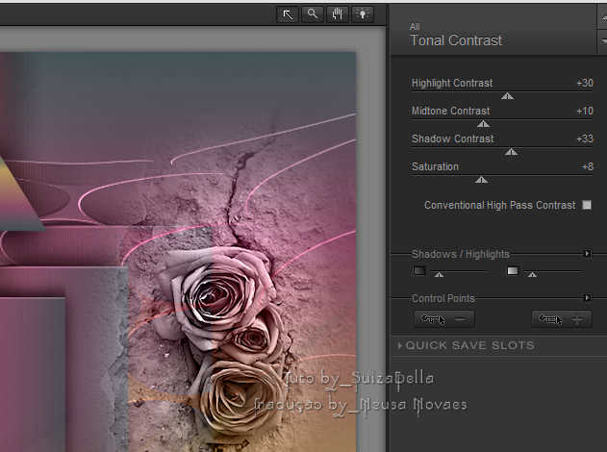Click the Shadows slider handle
Screen dimensions: 607x452
pos(439,274)
